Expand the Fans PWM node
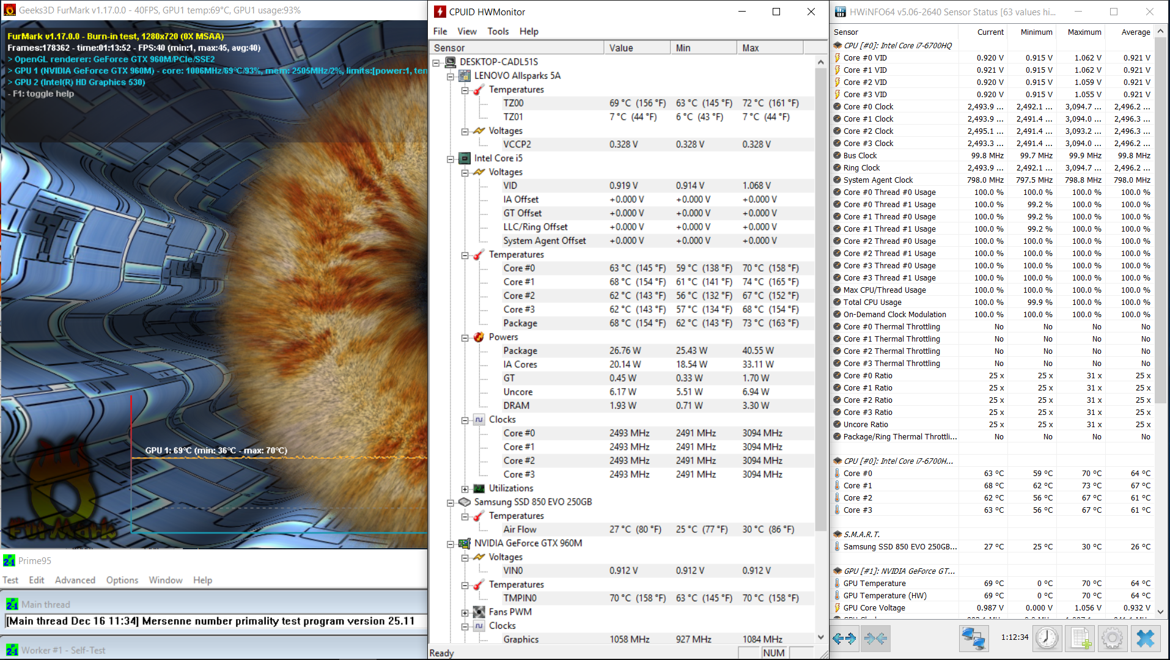 [x=465, y=612]
